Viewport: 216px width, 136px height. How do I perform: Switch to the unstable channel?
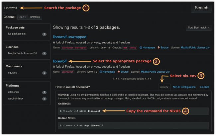[35, 17]
